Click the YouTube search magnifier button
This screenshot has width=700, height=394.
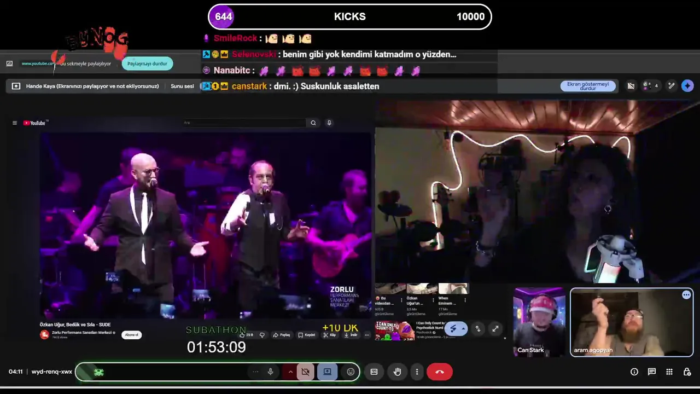tap(313, 123)
